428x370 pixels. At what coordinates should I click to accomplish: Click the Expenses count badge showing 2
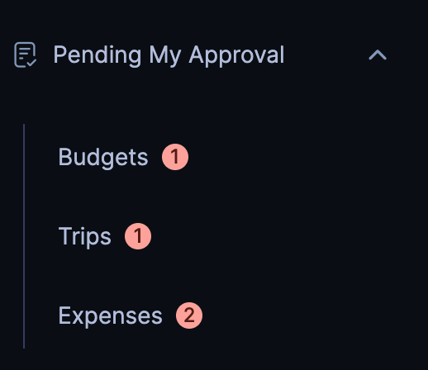(189, 315)
